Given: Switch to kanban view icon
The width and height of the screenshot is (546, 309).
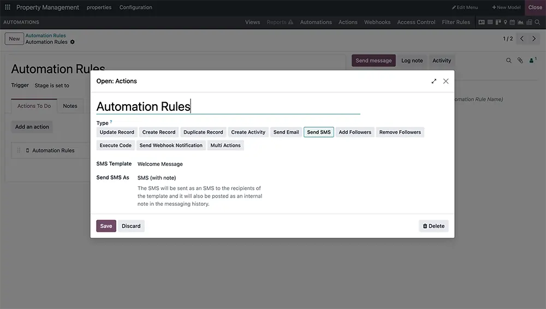Looking at the screenshot, I should (x=498, y=22).
